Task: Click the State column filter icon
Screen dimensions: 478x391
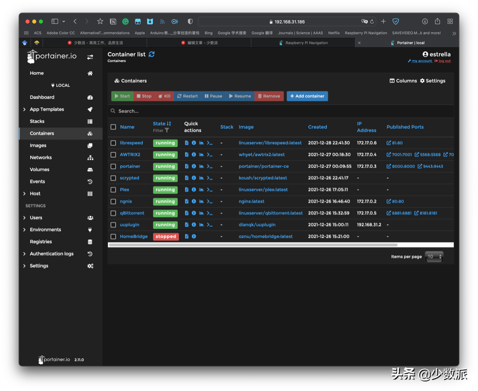Action: 167,130
